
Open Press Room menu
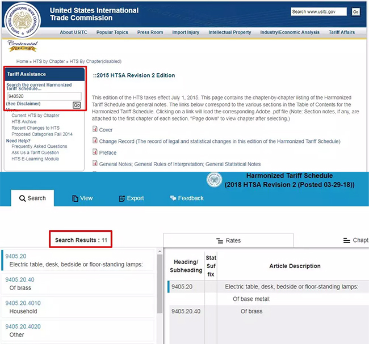150,32
